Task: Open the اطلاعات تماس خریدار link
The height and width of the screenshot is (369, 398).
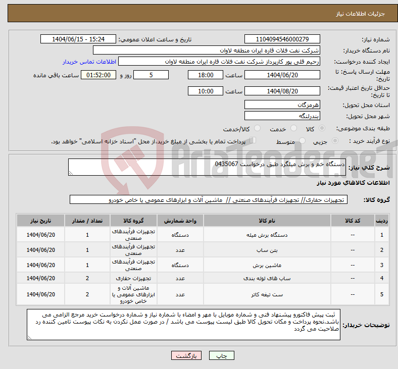Action: click(x=89, y=62)
